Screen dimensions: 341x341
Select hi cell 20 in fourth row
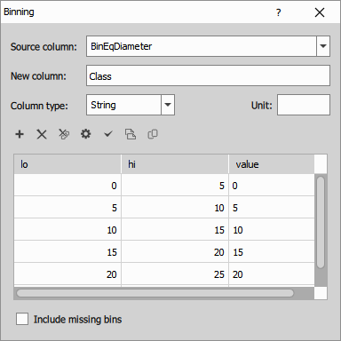175,252
